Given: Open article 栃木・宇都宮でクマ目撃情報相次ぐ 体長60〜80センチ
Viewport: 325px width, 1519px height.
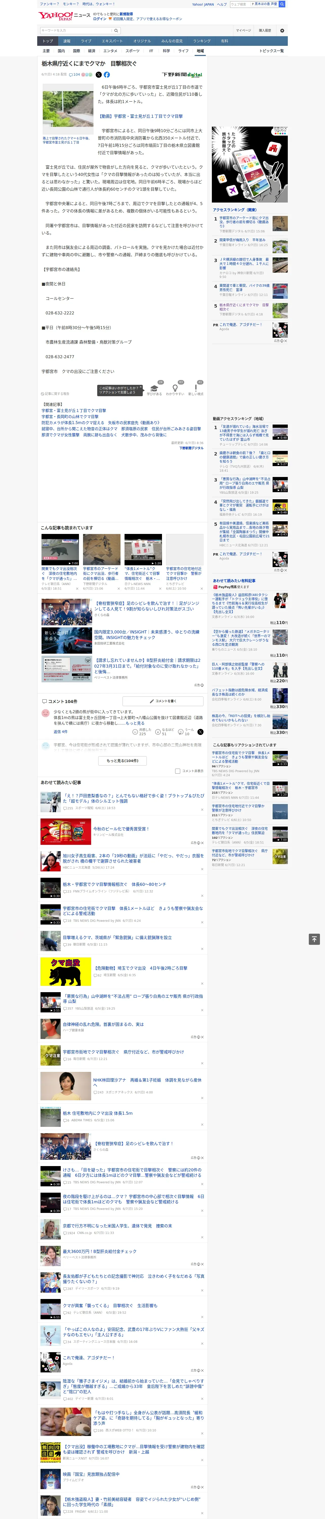Looking at the screenshot, I should click(x=114, y=885).
